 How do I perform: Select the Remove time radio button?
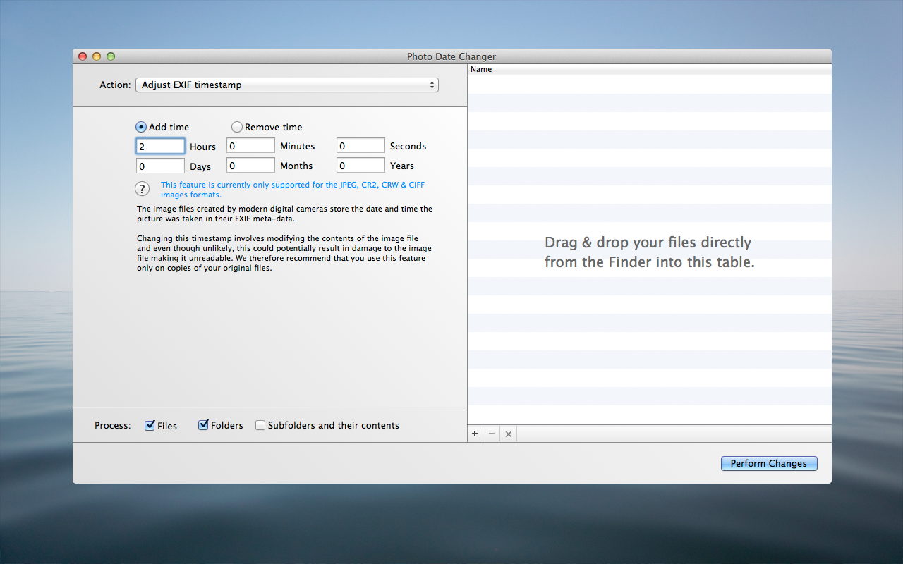[237, 127]
